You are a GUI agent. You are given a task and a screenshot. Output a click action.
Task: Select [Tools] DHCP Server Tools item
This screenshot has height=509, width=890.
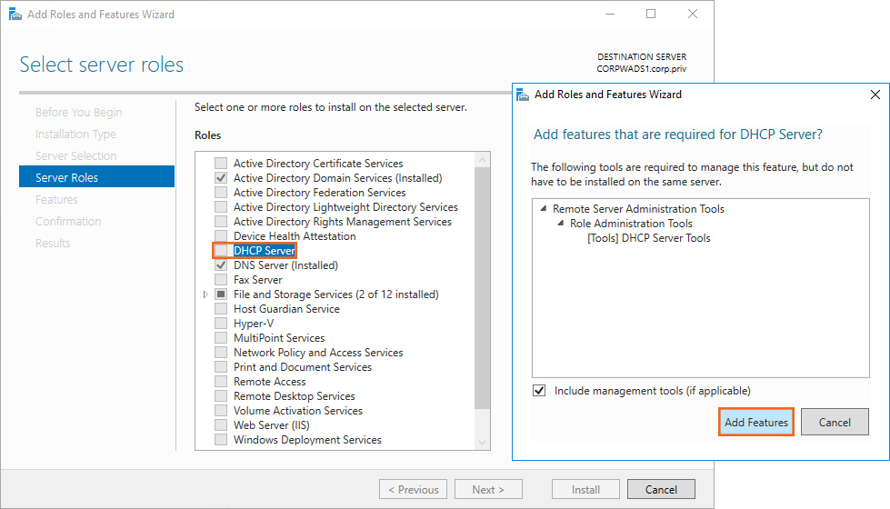[x=649, y=238]
